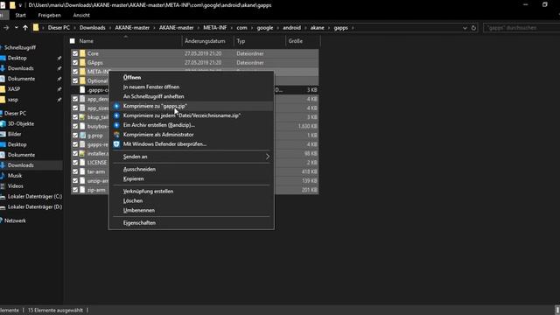
Task: Click the folder icon at address bar start
Action: pyautogui.click(x=36, y=27)
